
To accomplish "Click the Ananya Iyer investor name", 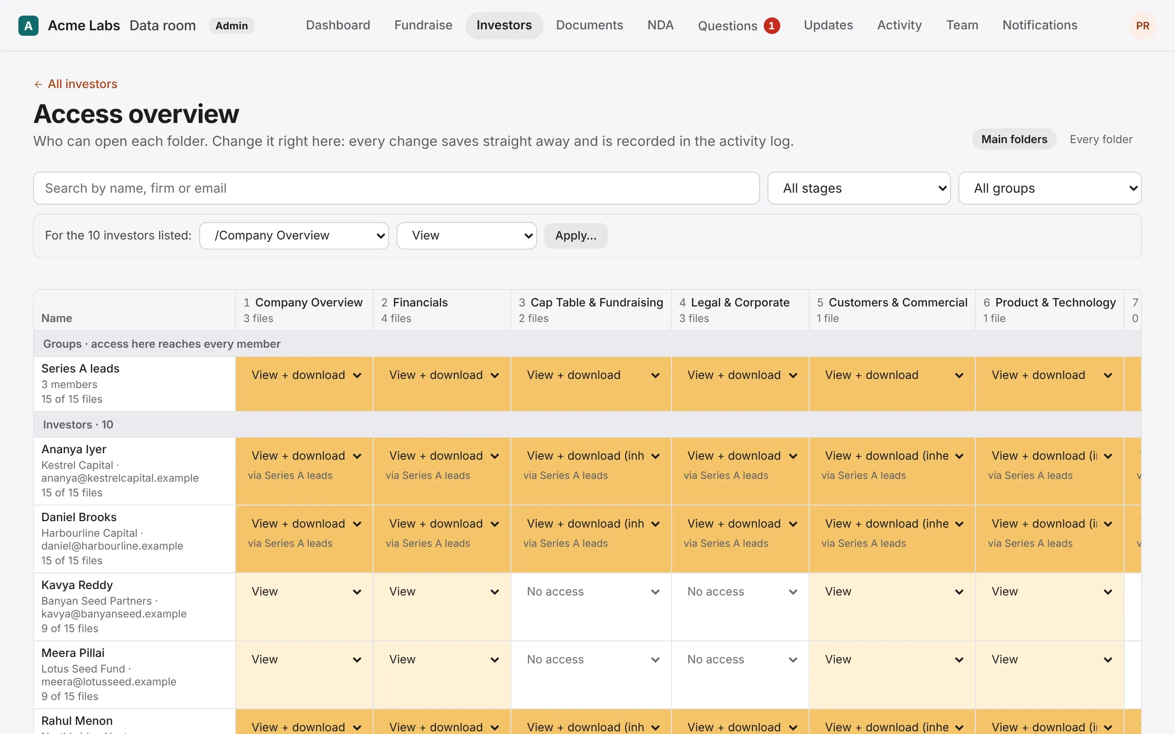I will point(74,449).
